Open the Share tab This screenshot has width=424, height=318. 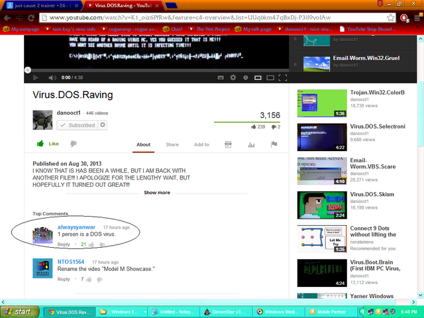172,144
